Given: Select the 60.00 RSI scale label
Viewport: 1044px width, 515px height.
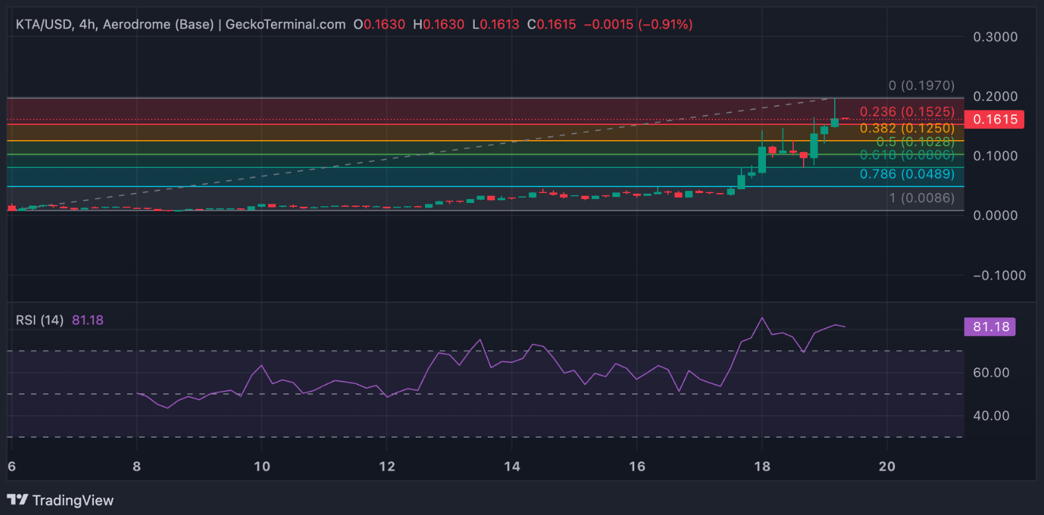Looking at the screenshot, I should [991, 373].
